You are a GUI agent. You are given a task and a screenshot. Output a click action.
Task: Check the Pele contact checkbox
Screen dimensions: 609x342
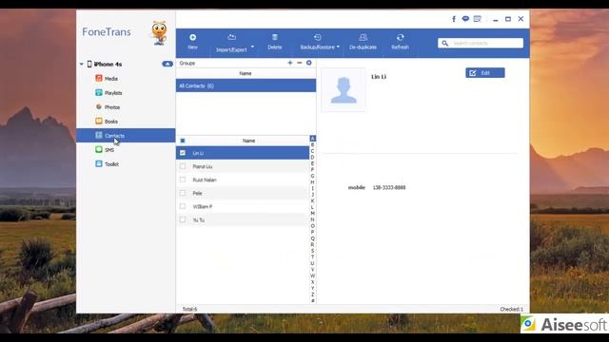pyautogui.click(x=183, y=193)
